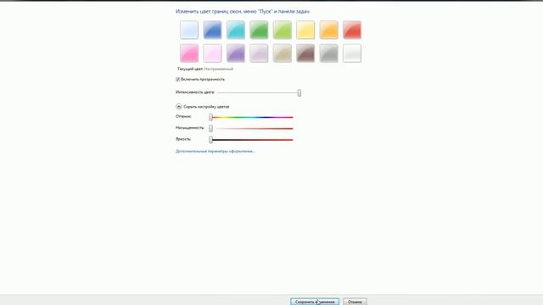This screenshot has width=543, height=305.
Task: Click the 'Насыщенность' slider handle
Action: pos(210,128)
